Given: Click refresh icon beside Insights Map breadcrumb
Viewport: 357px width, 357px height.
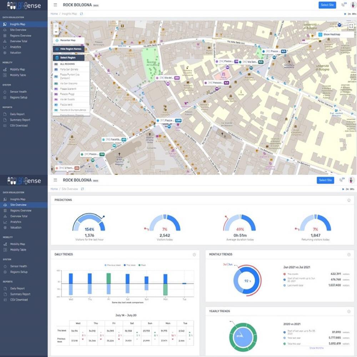Looking at the screenshot, I should (x=82, y=14).
